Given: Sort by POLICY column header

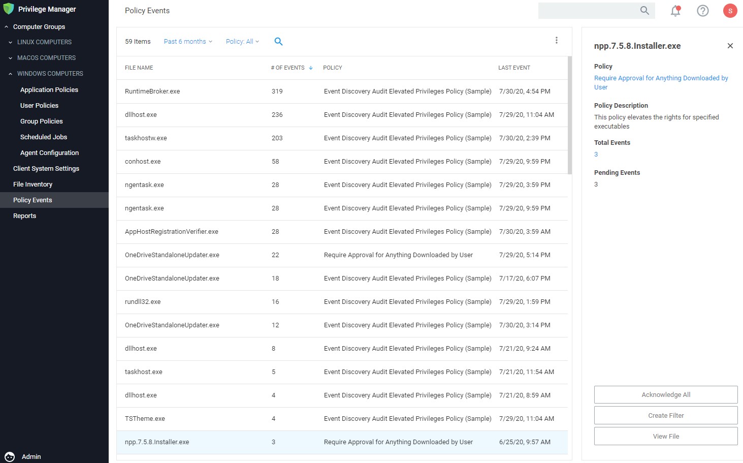Looking at the screenshot, I should pyautogui.click(x=333, y=68).
